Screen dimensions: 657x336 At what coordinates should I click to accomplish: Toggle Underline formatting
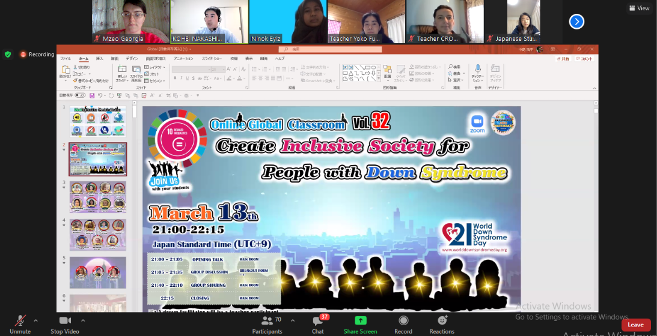point(188,78)
